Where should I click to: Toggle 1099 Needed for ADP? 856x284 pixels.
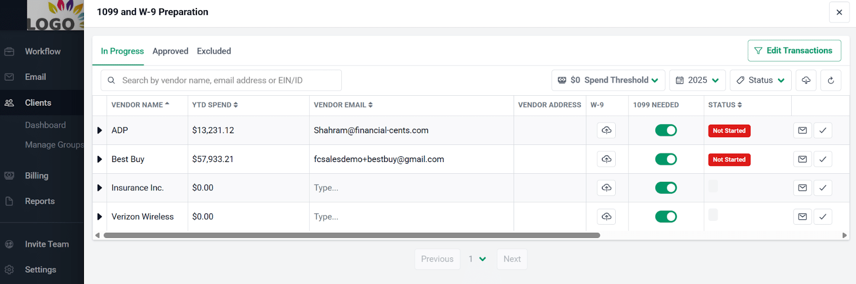click(666, 131)
